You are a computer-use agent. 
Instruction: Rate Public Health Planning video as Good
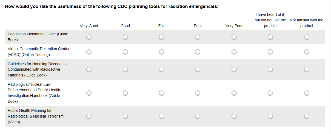coord(125,116)
